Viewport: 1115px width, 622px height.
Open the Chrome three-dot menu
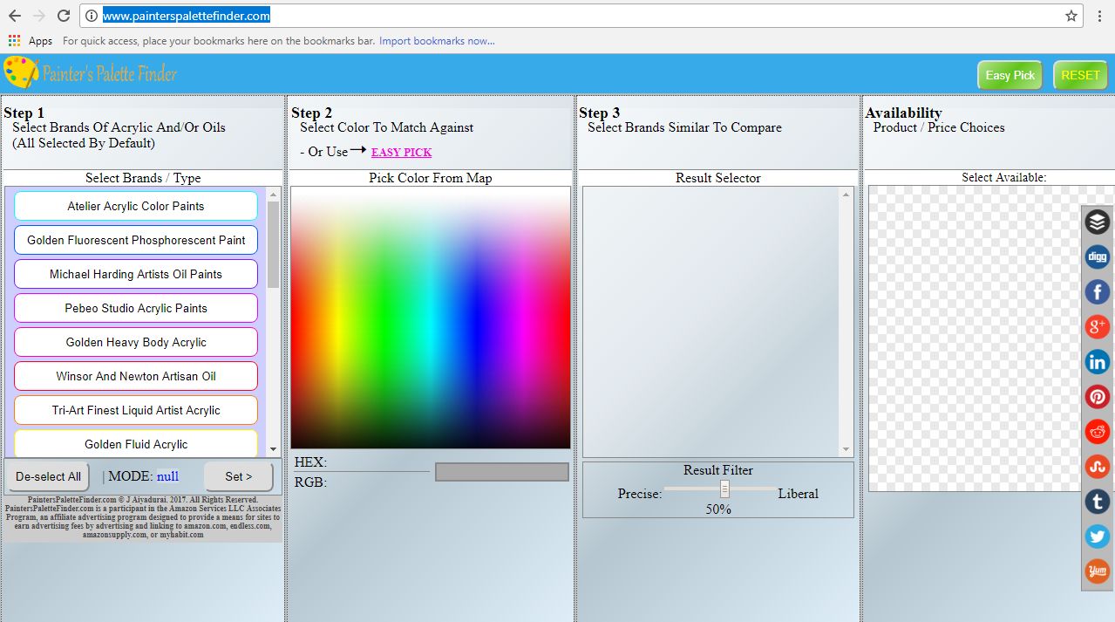[x=1099, y=15]
